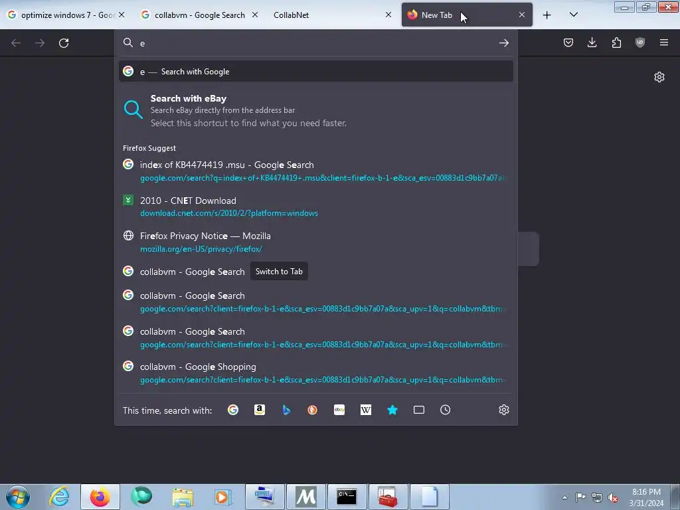The height and width of the screenshot is (510, 680).
Task: Open Firefox Privacy Notice — Mozilla suggestion
Action: [x=315, y=242]
